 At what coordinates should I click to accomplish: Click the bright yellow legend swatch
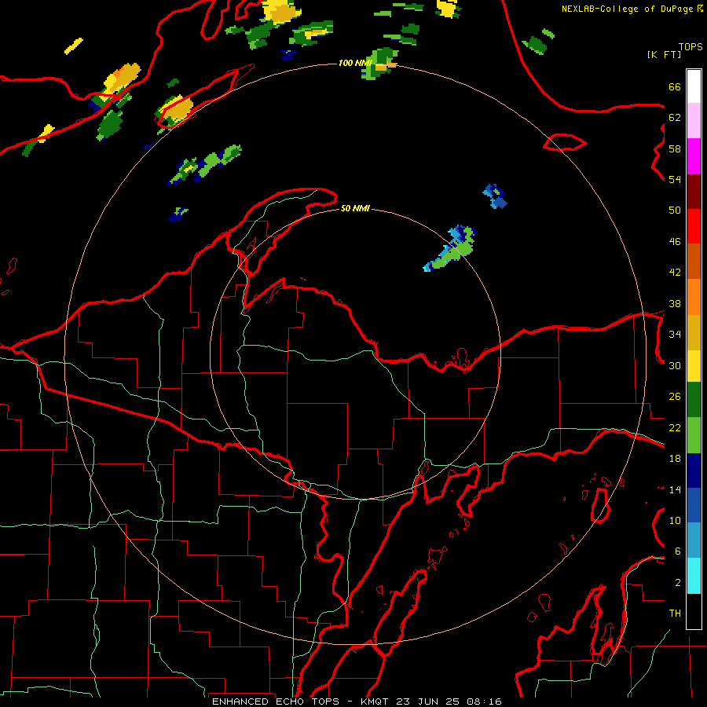coord(694,366)
